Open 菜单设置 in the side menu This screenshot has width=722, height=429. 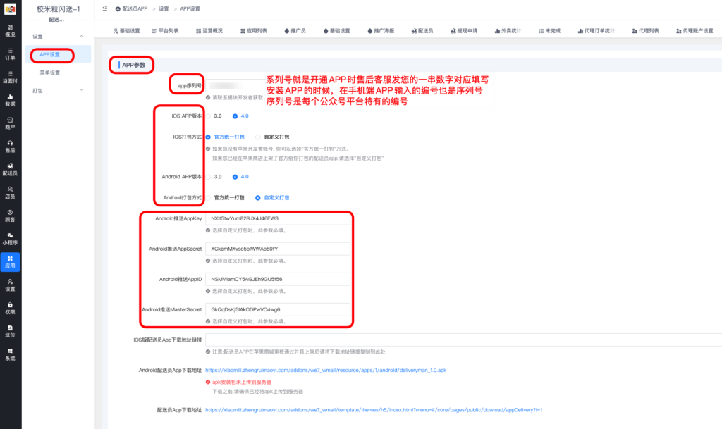pos(49,73)
